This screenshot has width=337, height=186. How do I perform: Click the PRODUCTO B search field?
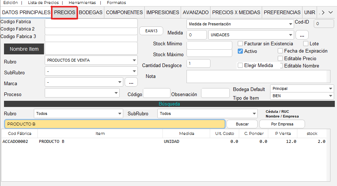115,124
